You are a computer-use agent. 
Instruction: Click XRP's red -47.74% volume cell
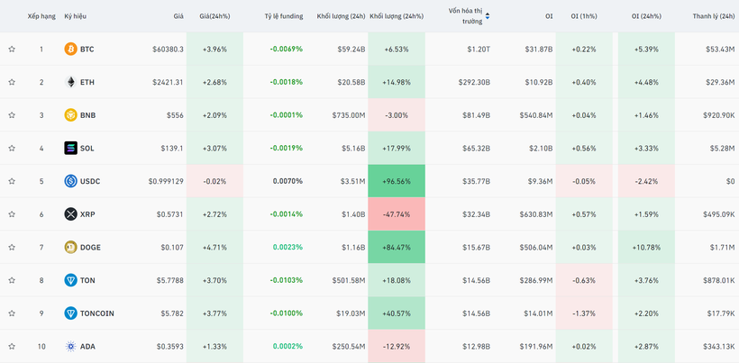click(397, 214)
